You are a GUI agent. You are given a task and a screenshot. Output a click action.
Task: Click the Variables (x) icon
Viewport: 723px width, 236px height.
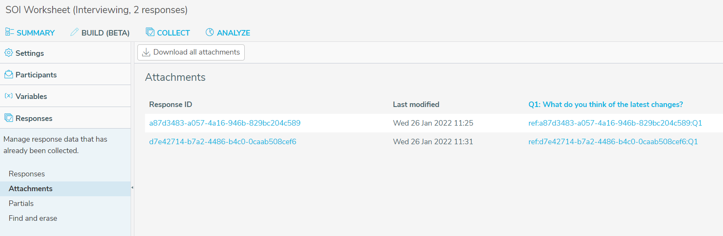click(x=8, y=96)
